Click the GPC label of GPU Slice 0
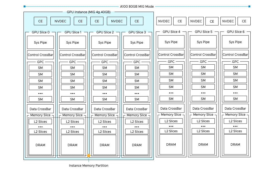Image resolution: width=275 pixels, height=173 pixels. pos(40,62)
